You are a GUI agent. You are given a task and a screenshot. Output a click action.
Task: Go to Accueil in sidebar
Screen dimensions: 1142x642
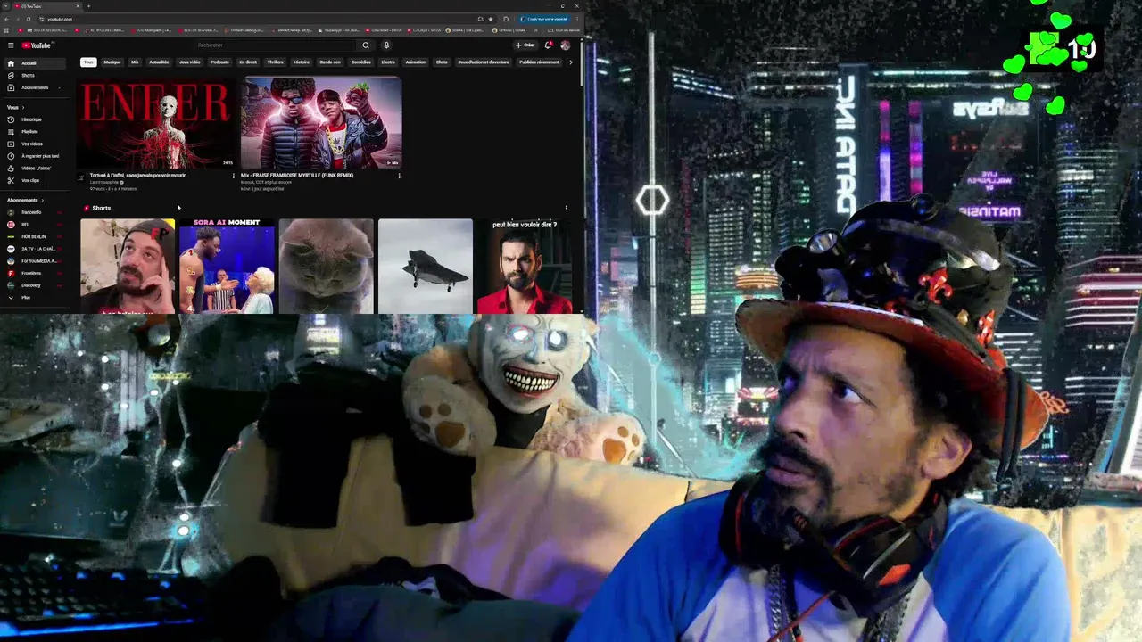click(x=33, y=63)
